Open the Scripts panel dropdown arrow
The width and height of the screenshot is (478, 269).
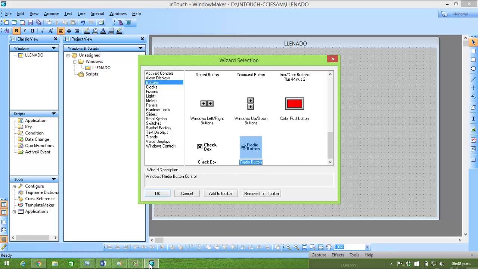(x=54, y=114)
